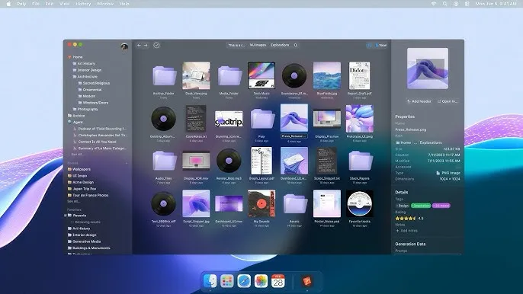The image size is (523, 294).
Task: Click Add notes in the Details section
Action: pyautogui.click(x=406, y=230)
